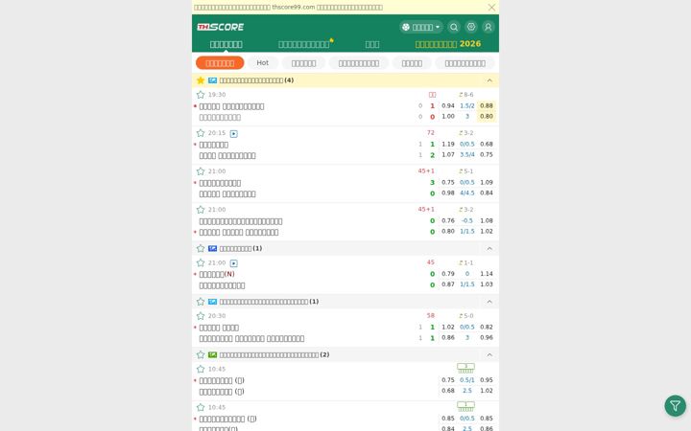Favorite the league above the minute 45 match
The width and height of the screenshot is (691, 431).
click(201, 248)
